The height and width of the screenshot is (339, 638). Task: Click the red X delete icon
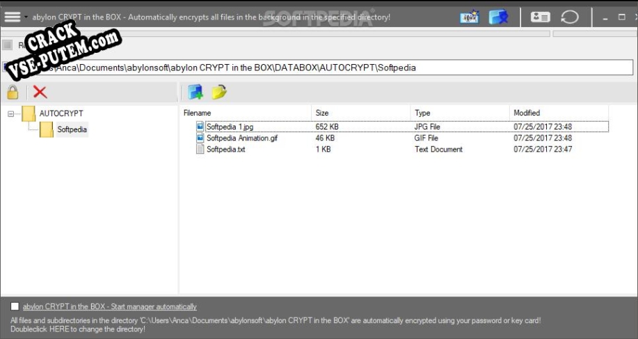[40, 92]
